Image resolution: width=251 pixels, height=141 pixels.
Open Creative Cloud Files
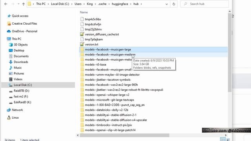pos(24,23)
